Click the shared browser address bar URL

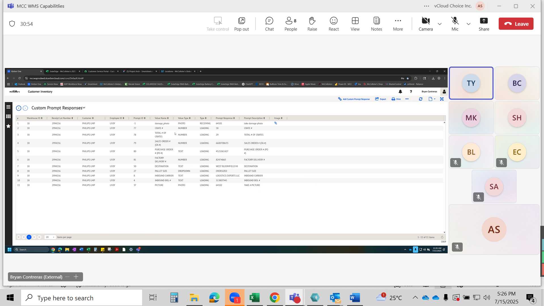click(x=56, y=78)
